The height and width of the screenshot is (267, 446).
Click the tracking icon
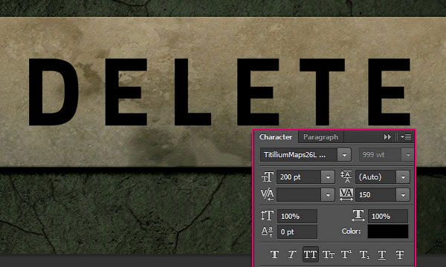tap(346, 194)
